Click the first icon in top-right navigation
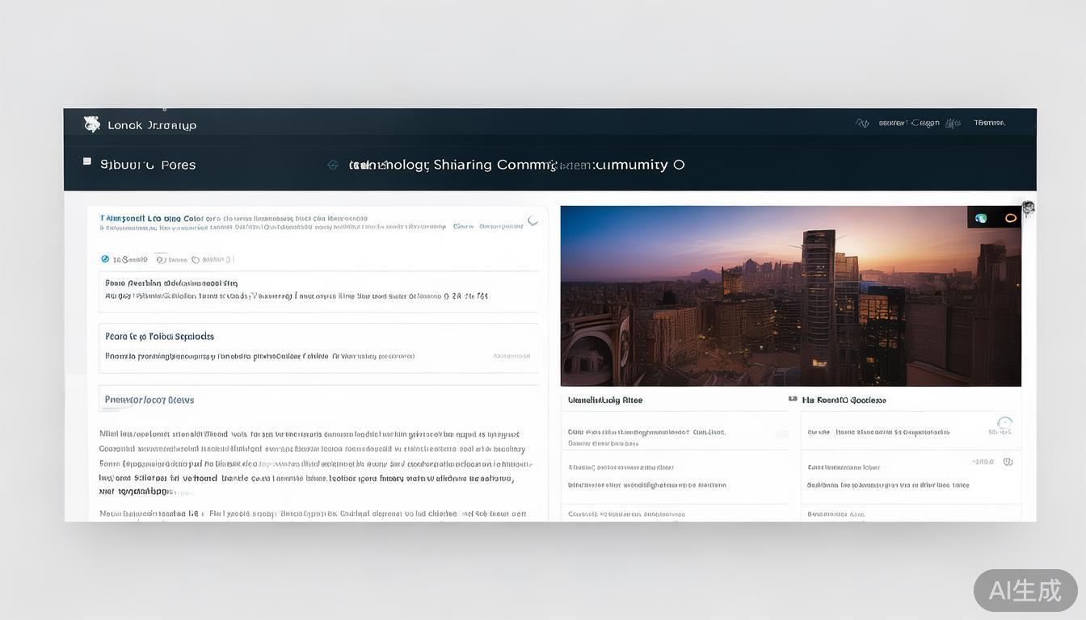Screen dimensions: 1086x620 coord(862,124)
